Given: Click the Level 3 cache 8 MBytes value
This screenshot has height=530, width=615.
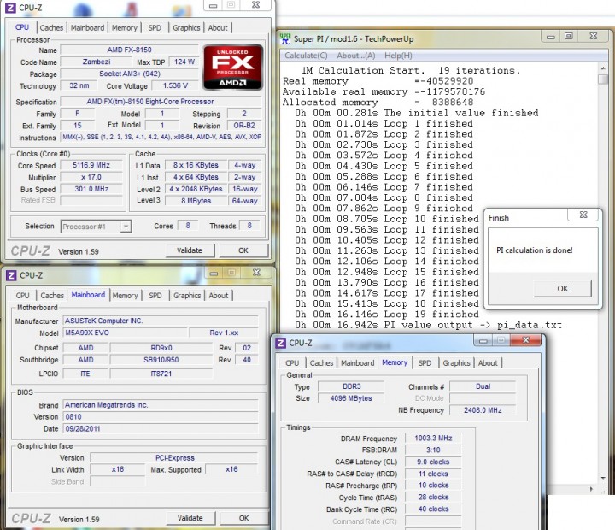Looking at the screenshot, I should click(x=196, y=201).
